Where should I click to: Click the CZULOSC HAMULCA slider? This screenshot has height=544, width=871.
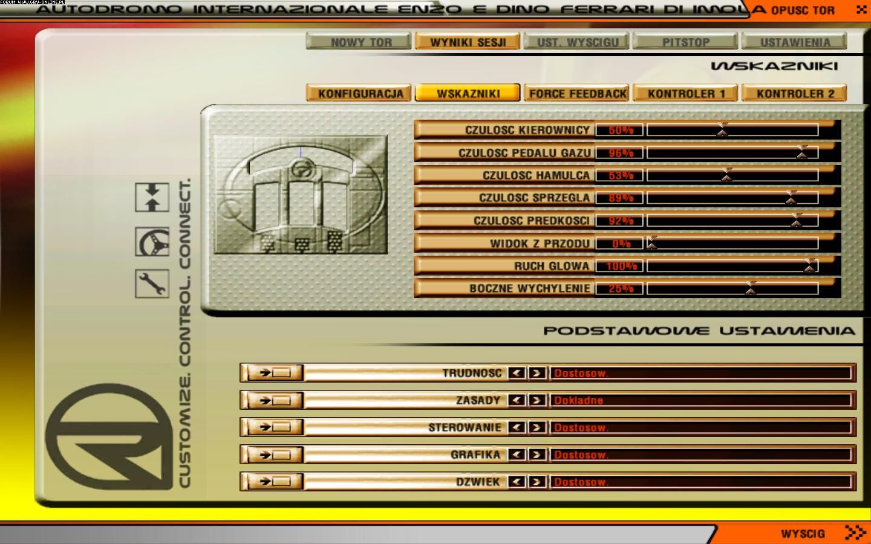tap(732, 175)
